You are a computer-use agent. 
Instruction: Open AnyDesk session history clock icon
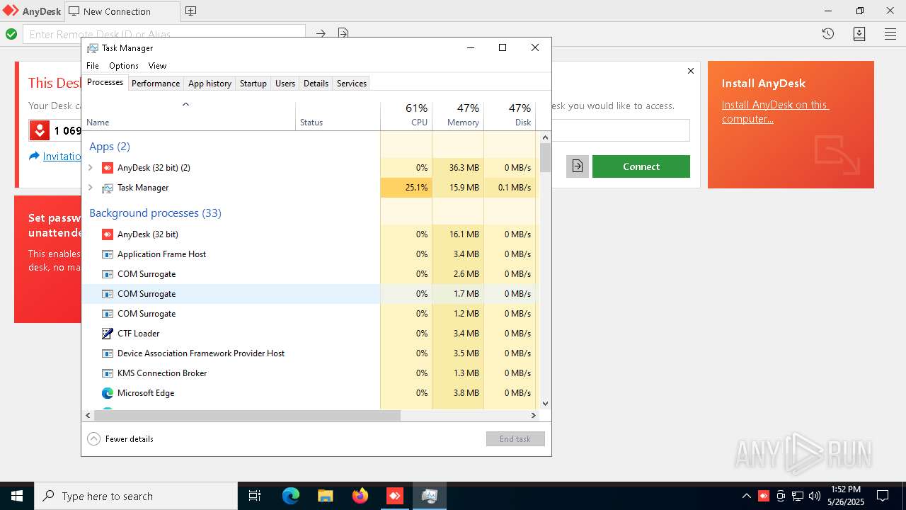point(828,34)
